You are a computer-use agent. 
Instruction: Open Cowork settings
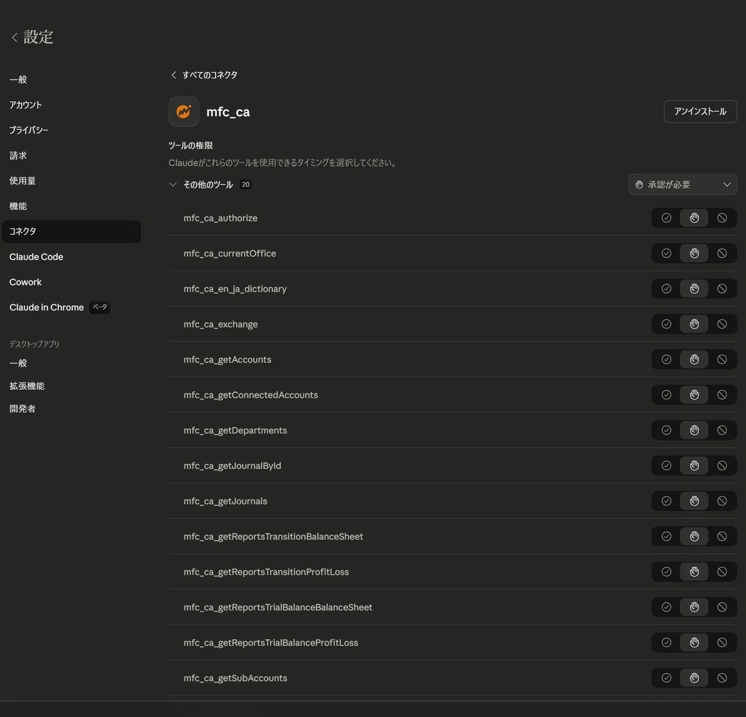(x=25, y=282)
